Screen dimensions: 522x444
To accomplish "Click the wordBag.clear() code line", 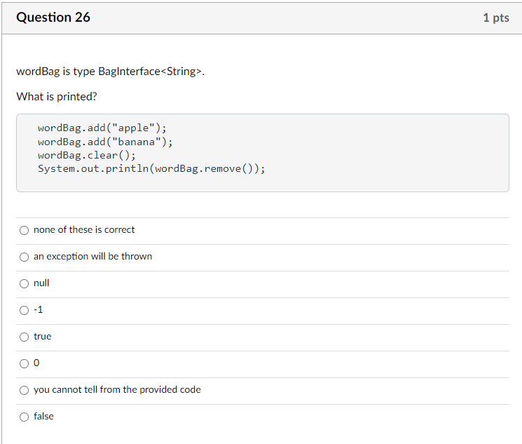I will [x=87, y=155].
